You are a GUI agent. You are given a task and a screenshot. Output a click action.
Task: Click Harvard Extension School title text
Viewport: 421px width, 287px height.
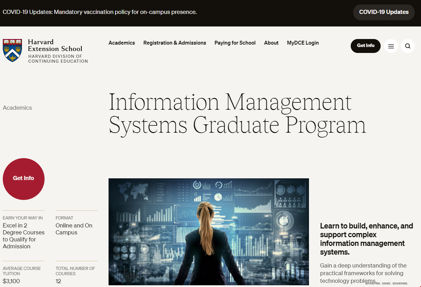55,45
